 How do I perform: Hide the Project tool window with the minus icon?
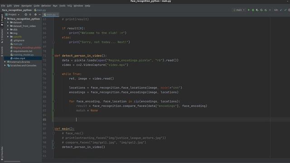(39, 14)
